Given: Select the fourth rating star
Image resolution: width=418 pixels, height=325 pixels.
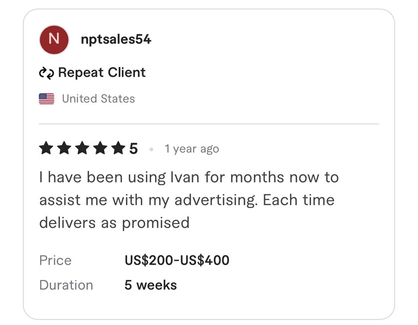Looking at the screenshot, I should point(100,148).
